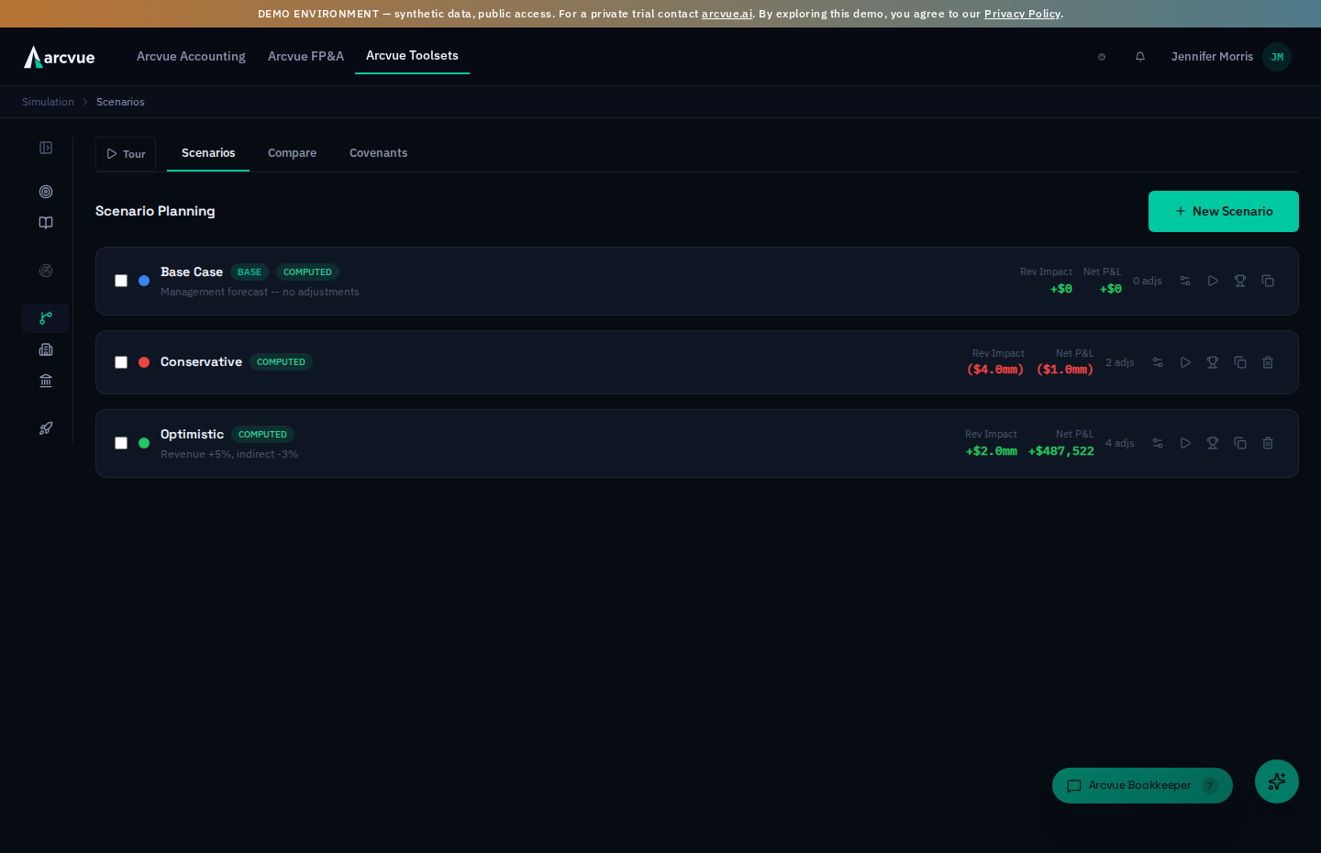Open the Arcvue Bookkeeper chat
This screenshot has height=853, width=1321.
pyautogui.click(x=1142, y=785)
